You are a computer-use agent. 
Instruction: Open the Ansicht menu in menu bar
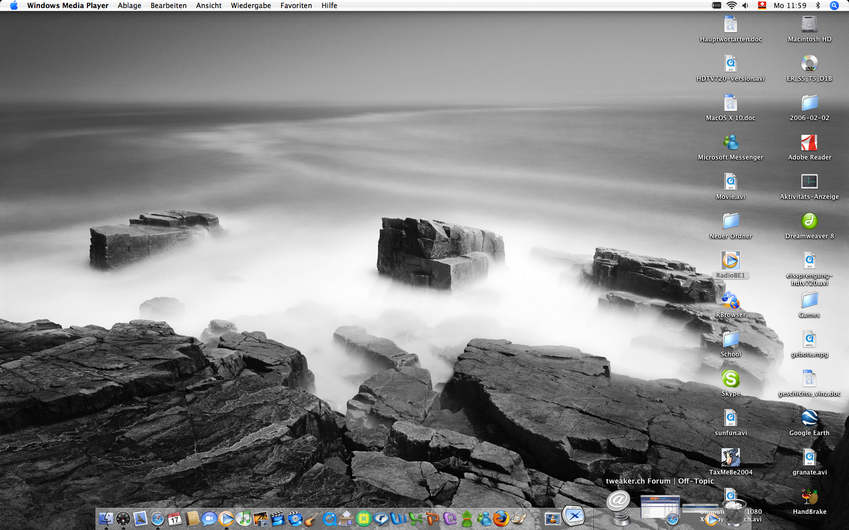(209, 6)
